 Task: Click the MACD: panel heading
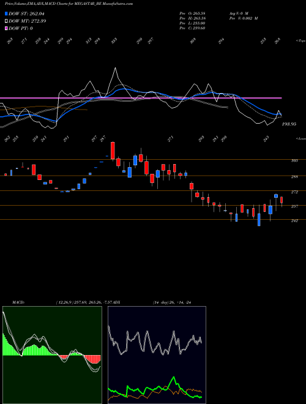click(x=18, y=302)
